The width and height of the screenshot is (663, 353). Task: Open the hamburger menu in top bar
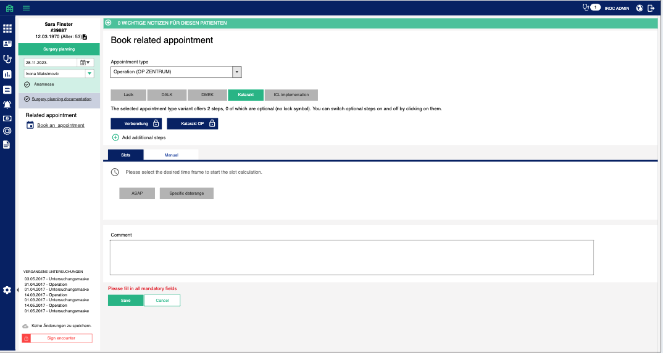(x=26, y=8)
